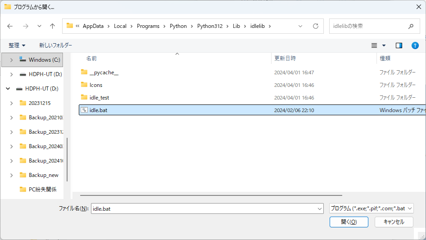Viewport: 426px width, 240px height.
Task: Select the Backup_new folder in sidebar
Action: 43,175
